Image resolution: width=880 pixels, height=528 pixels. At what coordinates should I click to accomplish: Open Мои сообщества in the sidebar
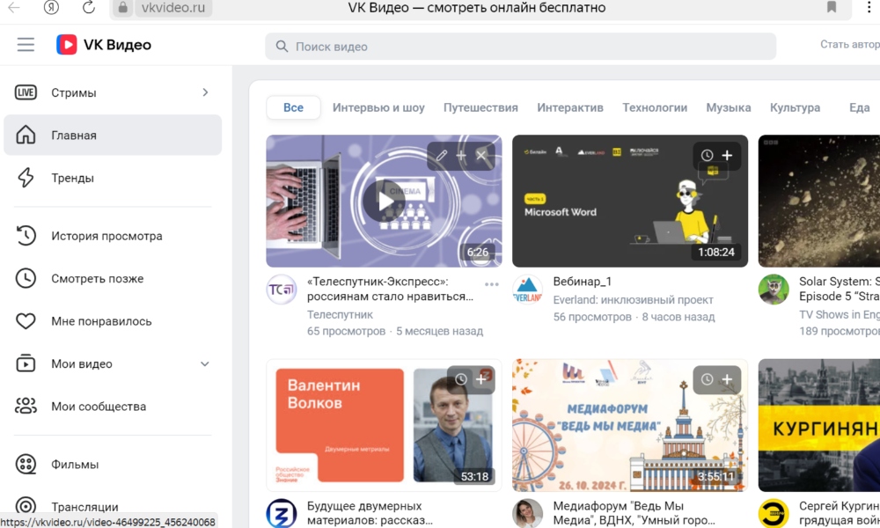coord(113,407)
